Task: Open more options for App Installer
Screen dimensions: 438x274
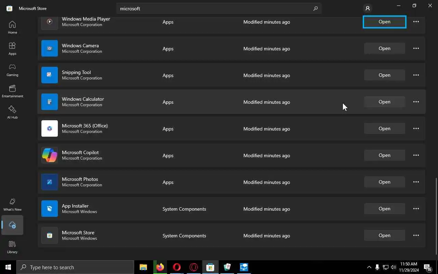Action: pos(416,209)
